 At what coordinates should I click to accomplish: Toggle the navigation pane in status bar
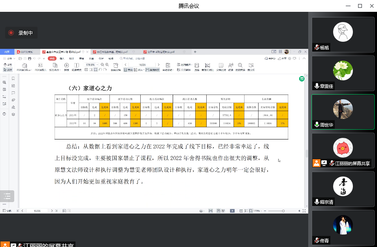pos(7,211)
